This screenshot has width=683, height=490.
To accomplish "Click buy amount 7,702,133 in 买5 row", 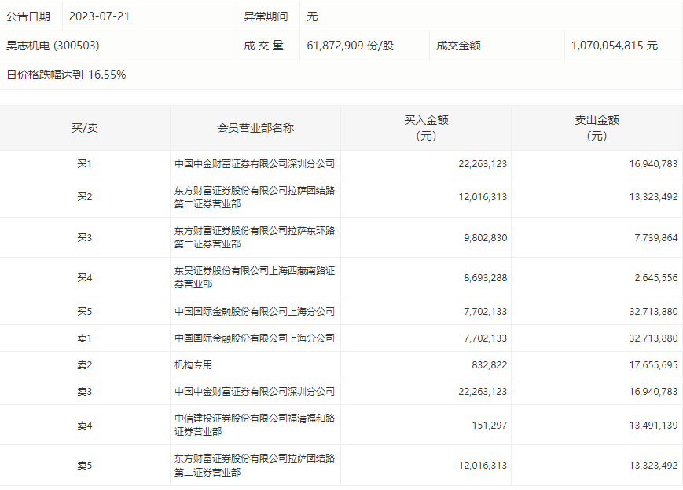I will [485, 311].
